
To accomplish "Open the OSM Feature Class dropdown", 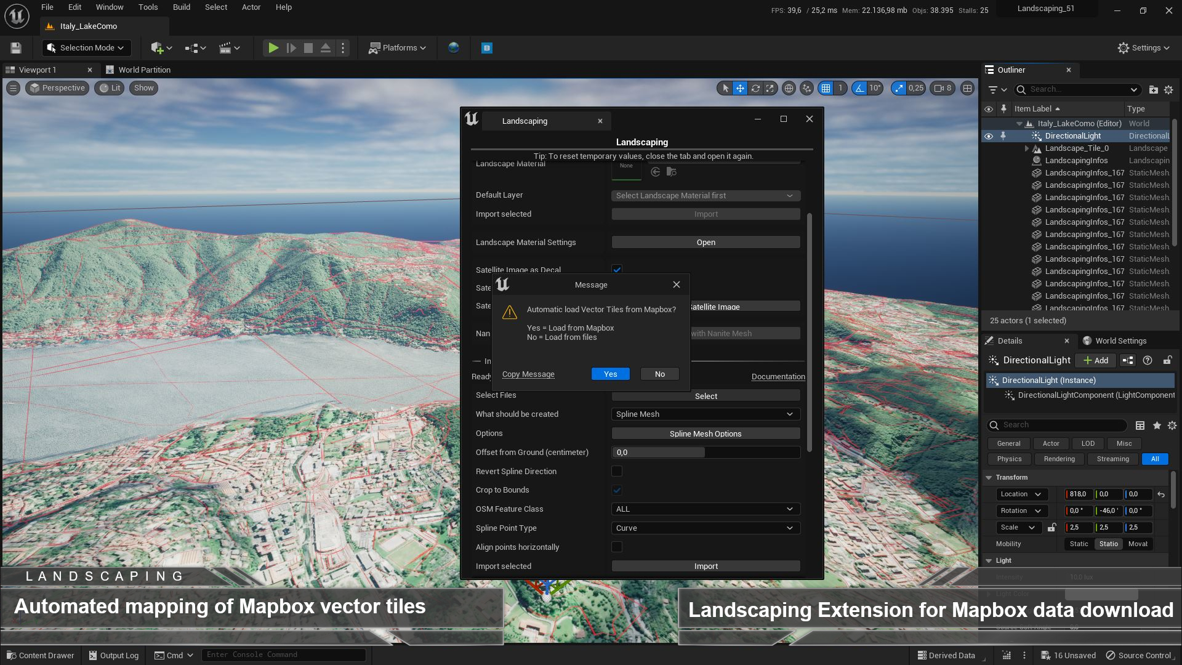I will click(705, 509).
